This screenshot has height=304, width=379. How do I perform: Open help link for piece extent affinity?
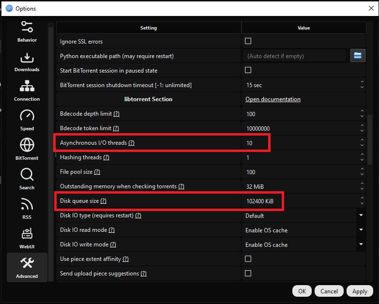tap(125, 259)
